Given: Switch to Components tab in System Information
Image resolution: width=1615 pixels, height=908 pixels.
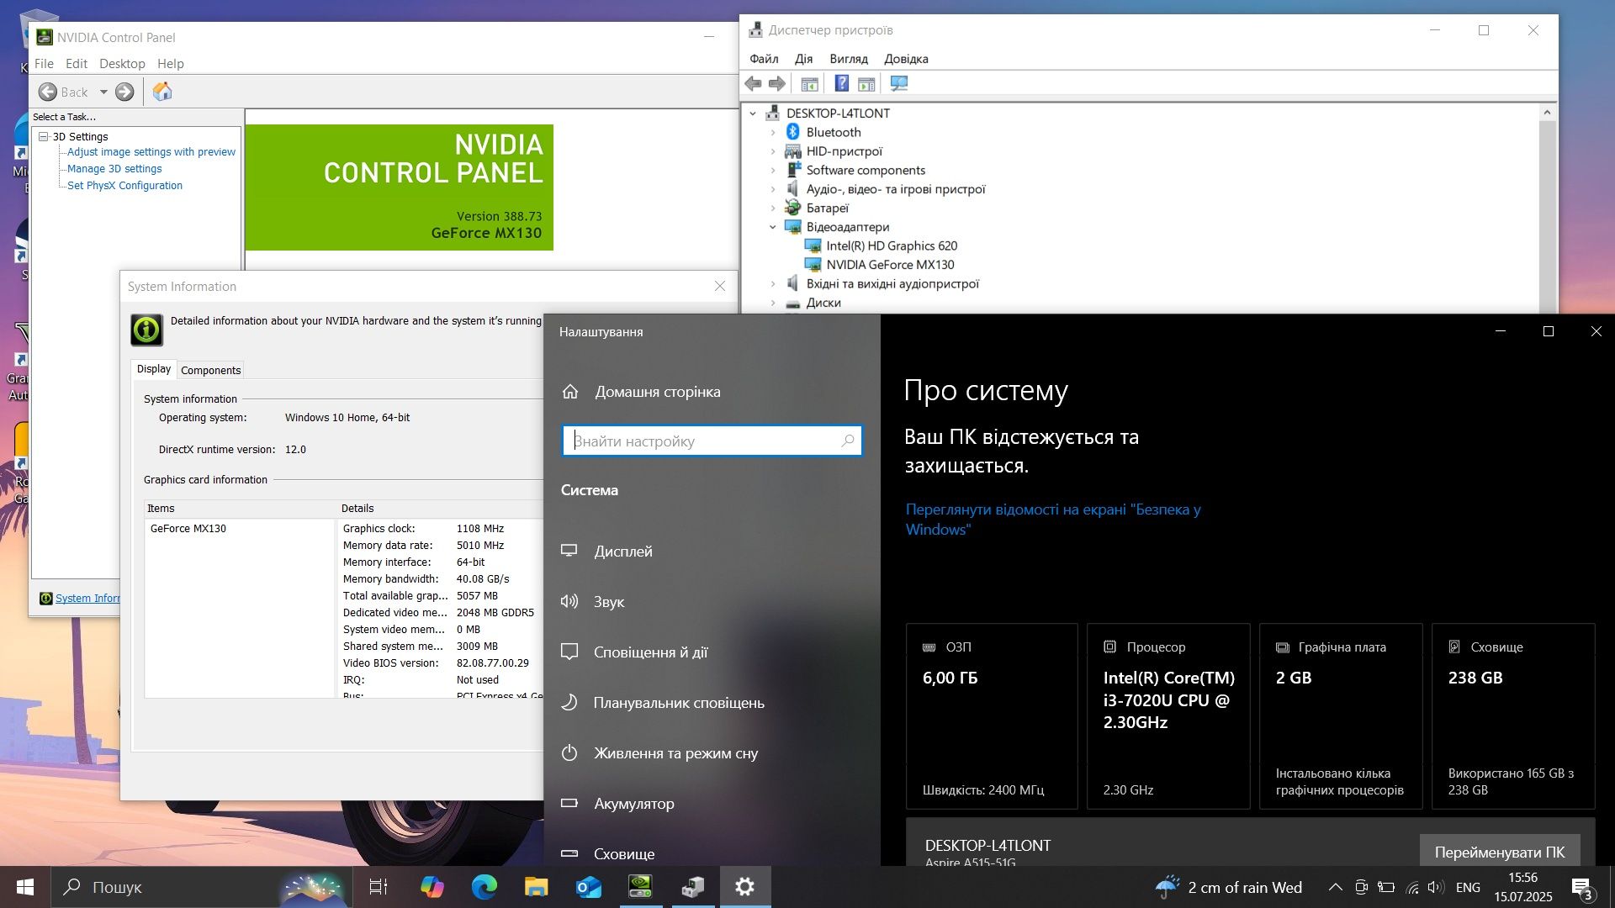Looking at the screenshot, I should click(x=210, y=370).
